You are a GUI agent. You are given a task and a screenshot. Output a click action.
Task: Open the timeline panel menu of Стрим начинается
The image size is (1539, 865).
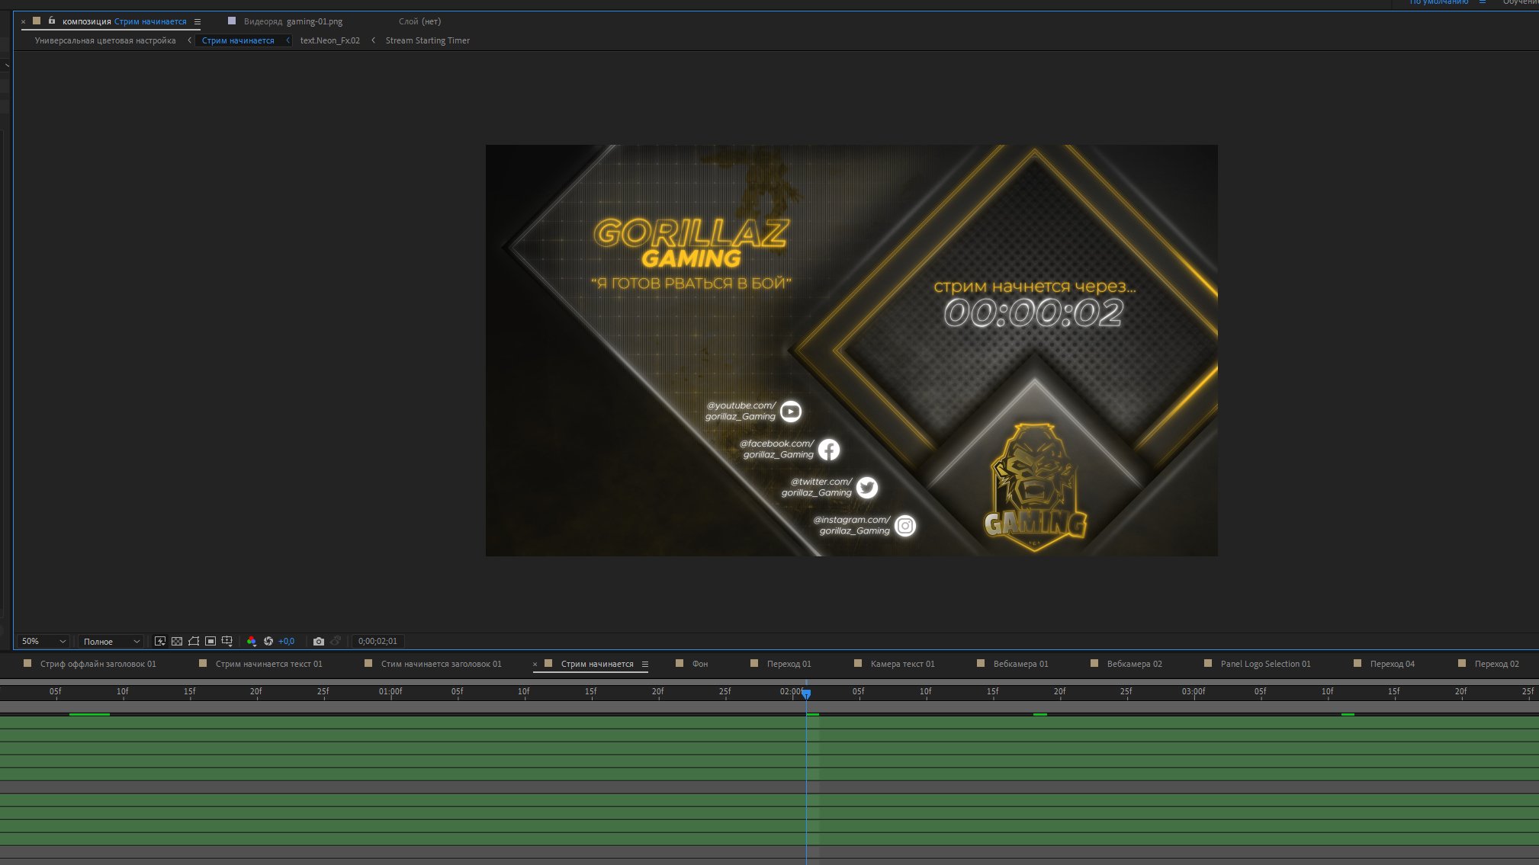coord(645,665)
